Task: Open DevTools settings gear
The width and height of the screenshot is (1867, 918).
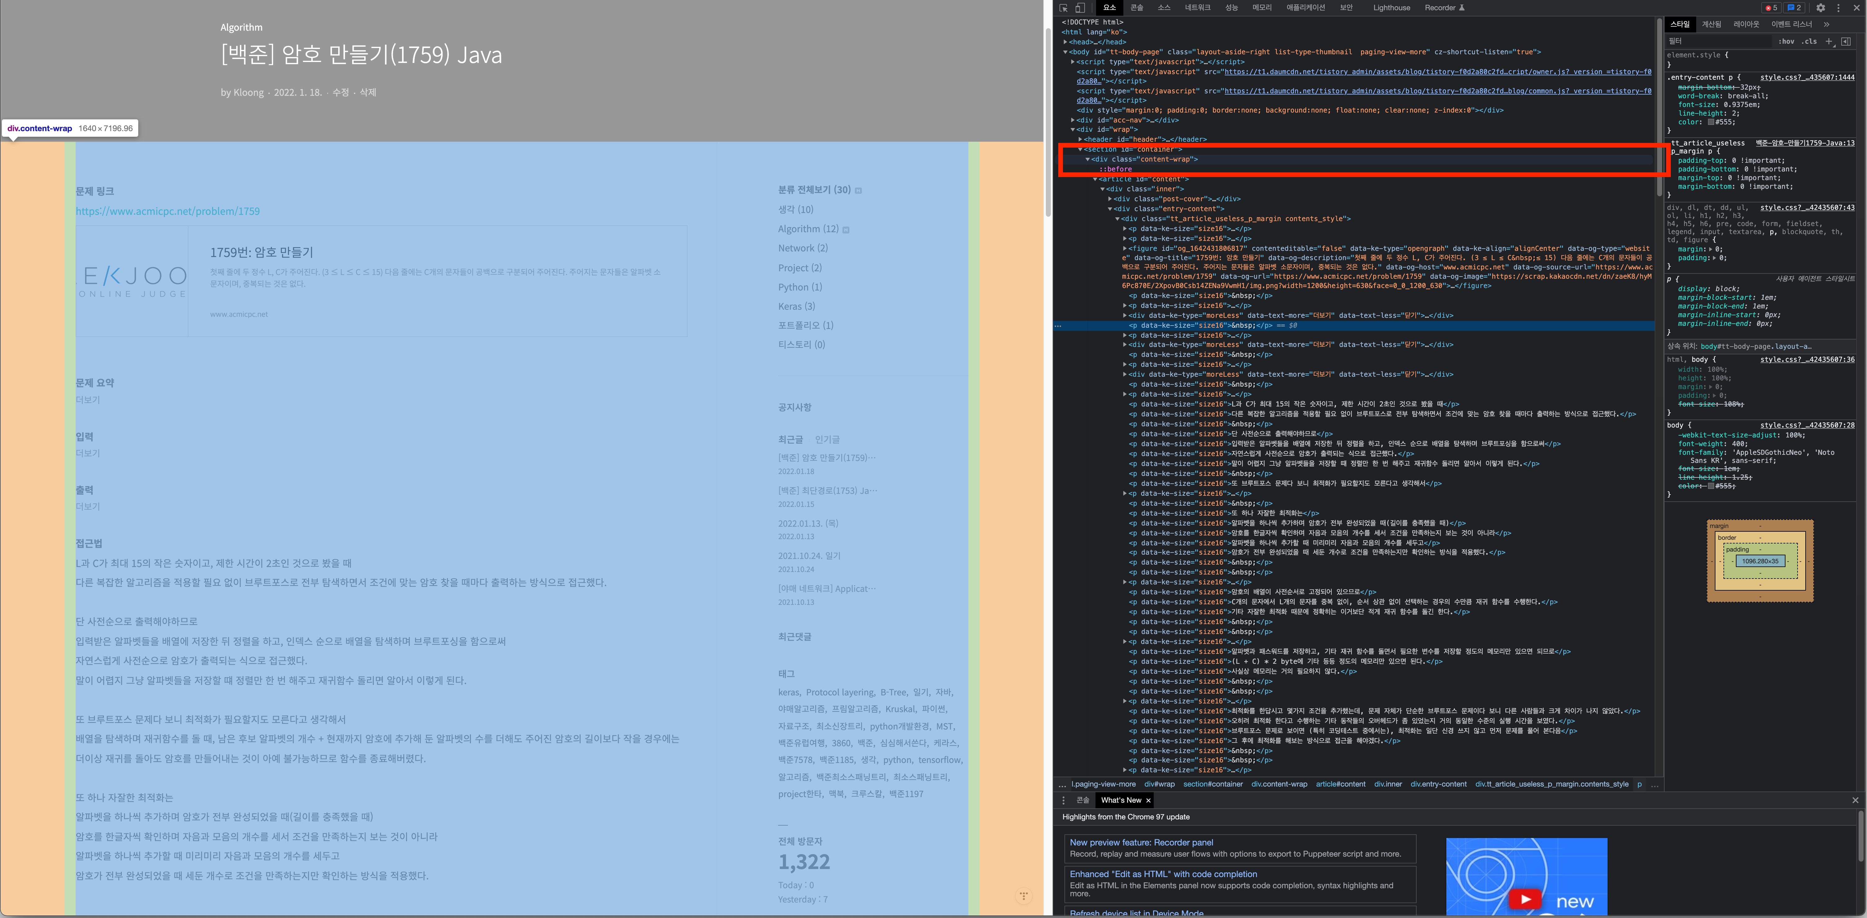Action: (1820, 8)
